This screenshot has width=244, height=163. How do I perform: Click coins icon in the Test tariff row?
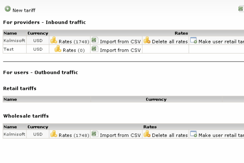(x=58, y=49)
